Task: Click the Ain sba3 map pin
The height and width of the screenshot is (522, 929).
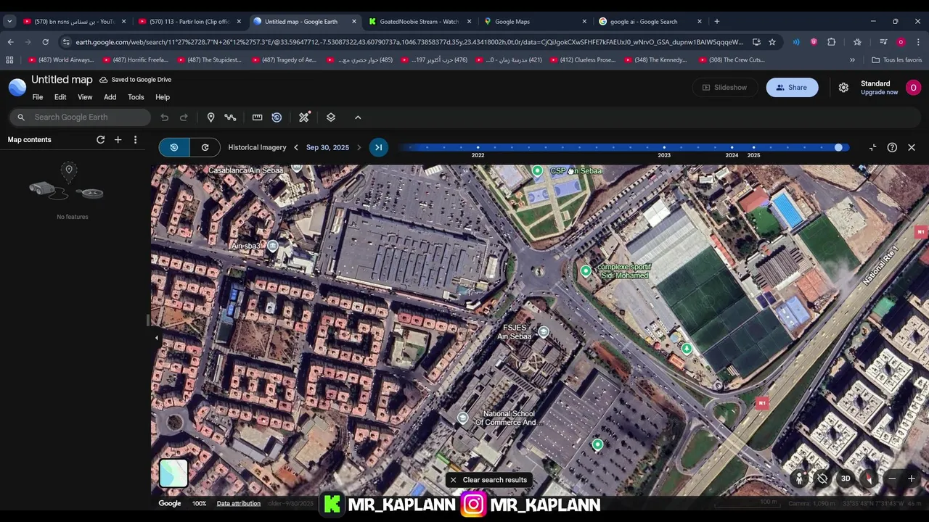Action: coord(273,246)
